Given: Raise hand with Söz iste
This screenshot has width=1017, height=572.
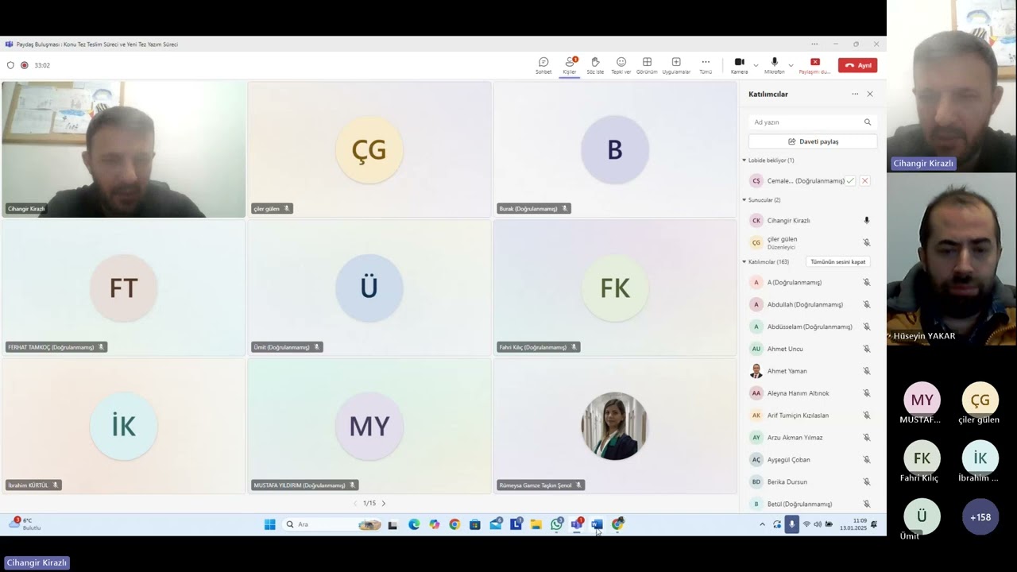Looking at the screenshot, I should [595, 66].
